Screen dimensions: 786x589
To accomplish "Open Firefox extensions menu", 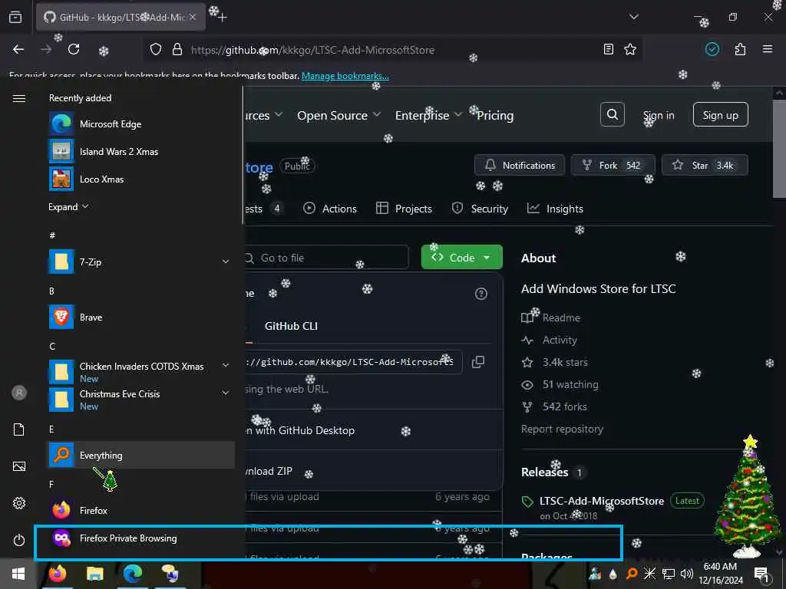I will (740, 49).
